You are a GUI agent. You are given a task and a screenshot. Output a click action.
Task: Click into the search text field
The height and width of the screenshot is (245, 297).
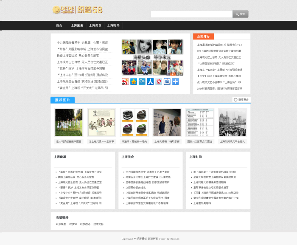pos(191,14)
